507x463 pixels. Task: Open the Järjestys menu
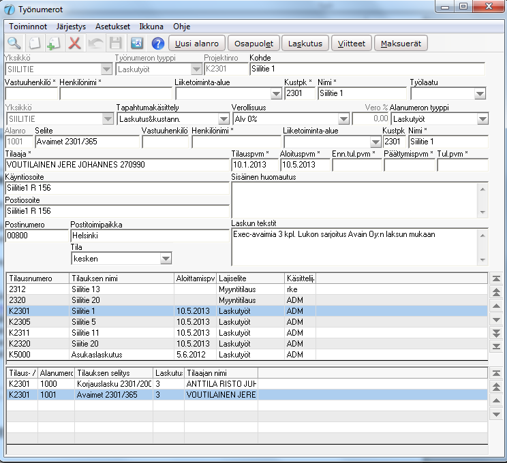pos(71,27)
